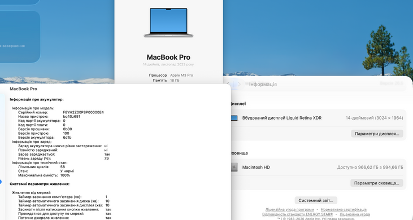Open Параметри дисплея… settings

[x=377, y=134]
